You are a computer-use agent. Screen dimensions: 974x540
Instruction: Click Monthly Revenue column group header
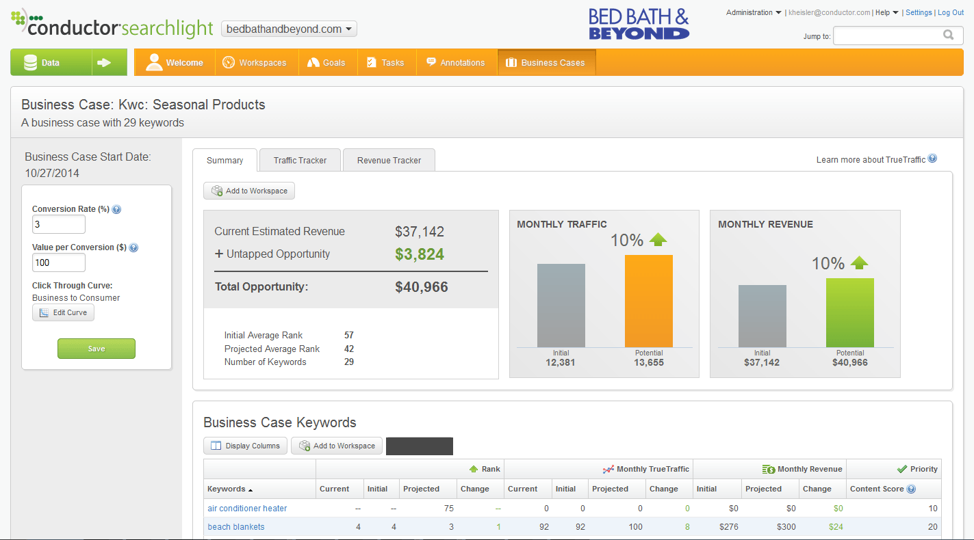[x=802, y=469]
